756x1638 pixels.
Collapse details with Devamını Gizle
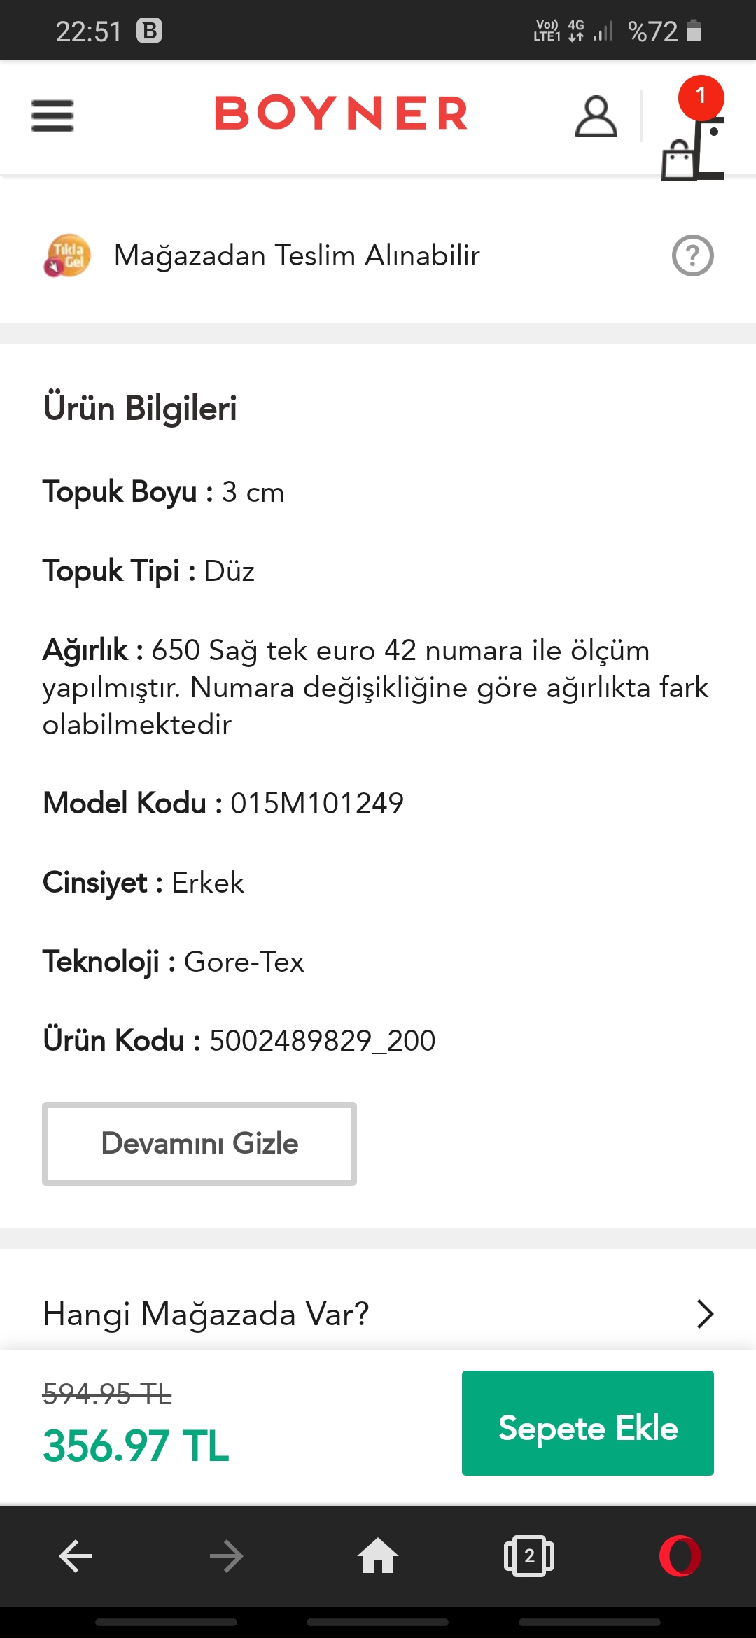point(199,1143)
